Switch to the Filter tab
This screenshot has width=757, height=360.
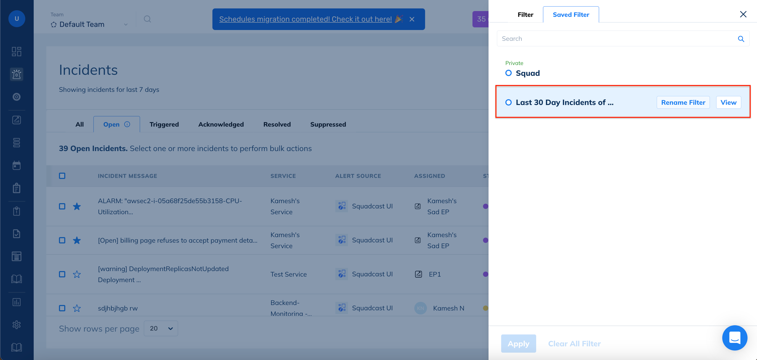pyautogui.click(x=525, y=14)
